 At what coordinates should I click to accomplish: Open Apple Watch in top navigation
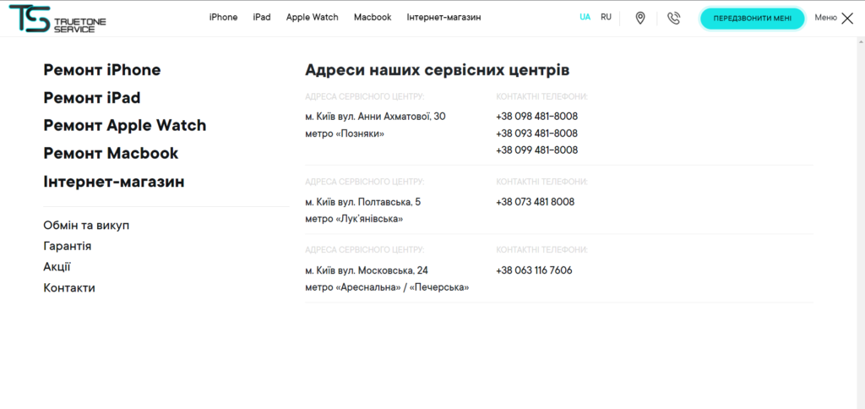[313, 17]
